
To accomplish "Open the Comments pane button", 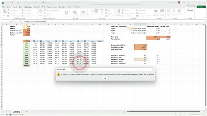I will pyautogui.click(x=191, y=7).
